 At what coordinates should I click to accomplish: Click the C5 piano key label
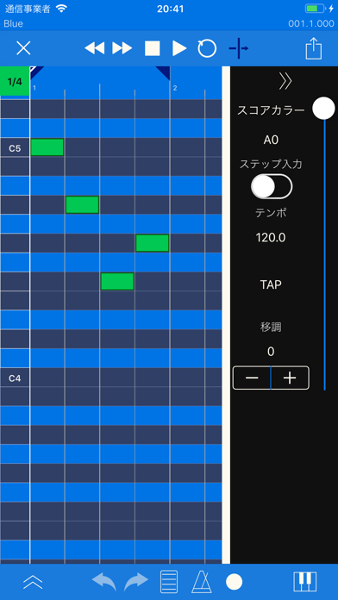pos(15,148)
